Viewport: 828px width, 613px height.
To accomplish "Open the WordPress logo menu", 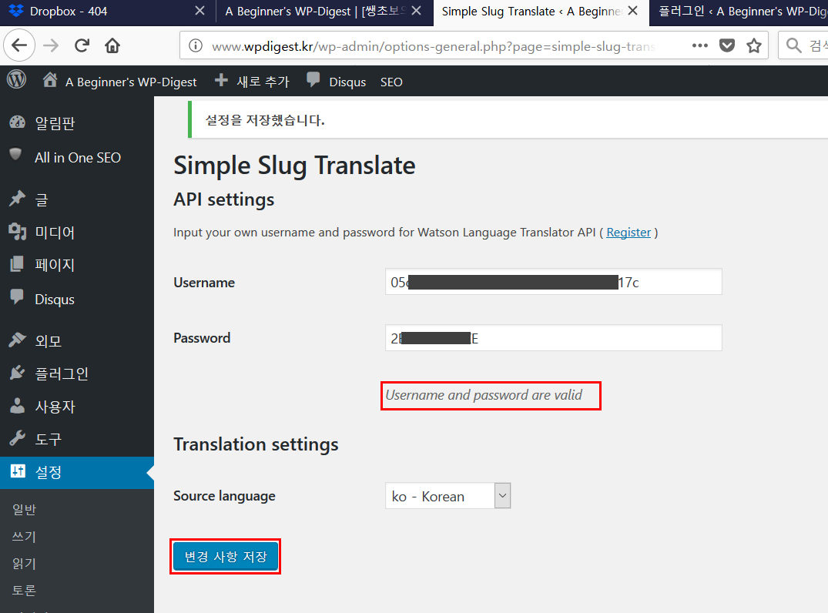I will 16,80.
